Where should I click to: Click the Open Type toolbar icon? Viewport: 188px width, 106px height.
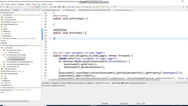pyautogui.click(x=77, y=7)
